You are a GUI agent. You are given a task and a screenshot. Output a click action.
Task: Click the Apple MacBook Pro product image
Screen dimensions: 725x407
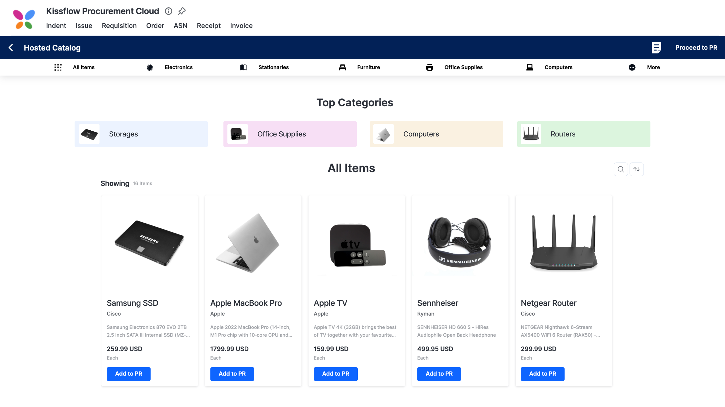click(248, 242)
